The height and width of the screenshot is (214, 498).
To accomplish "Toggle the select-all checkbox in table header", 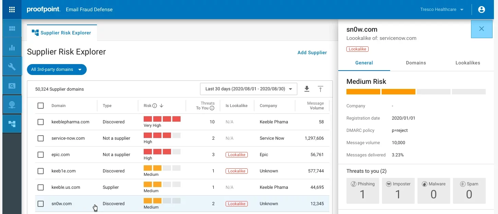I will 41,106.
